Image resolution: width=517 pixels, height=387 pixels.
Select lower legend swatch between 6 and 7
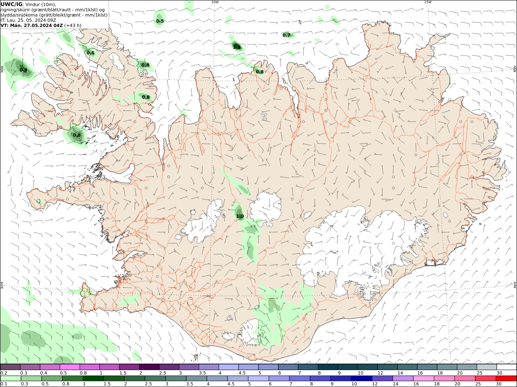coord(279,379)
